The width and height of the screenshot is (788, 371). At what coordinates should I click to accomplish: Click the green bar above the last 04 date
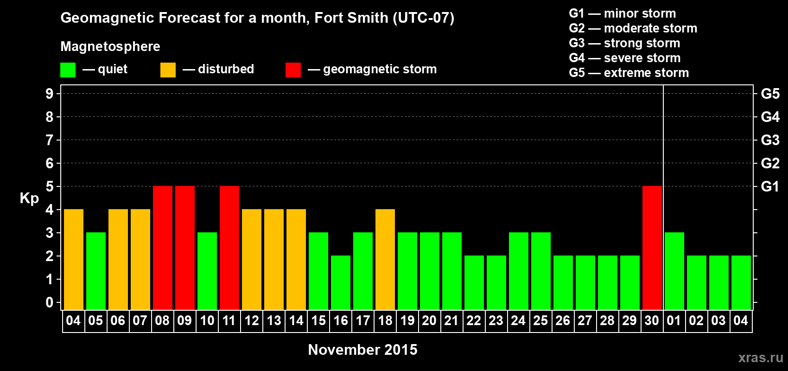coord(741,282)
